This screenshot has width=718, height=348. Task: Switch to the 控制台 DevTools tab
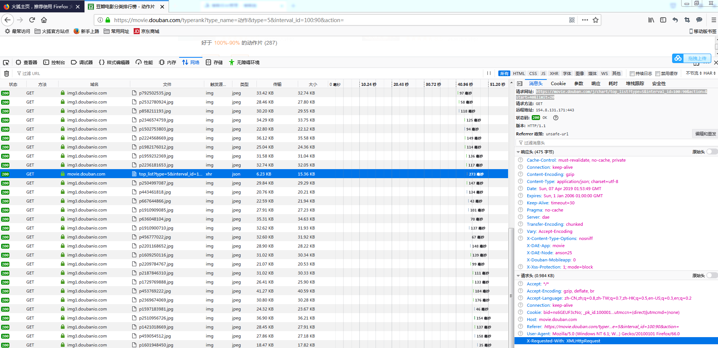pyautogui.click(x=54, y=63)
